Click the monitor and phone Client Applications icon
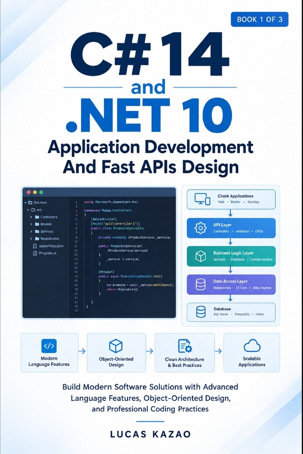This screenshot has width=303, height=454. click(202, 199)
